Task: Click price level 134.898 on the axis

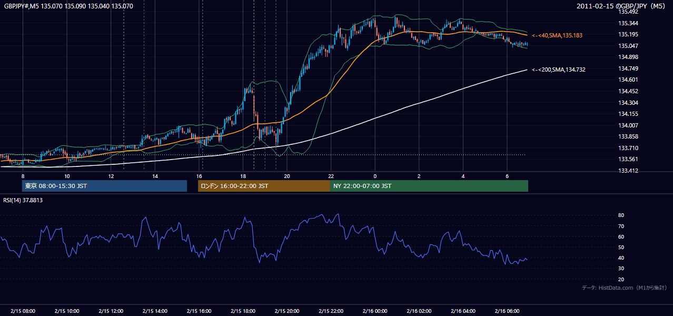Action: pos(628,57)
